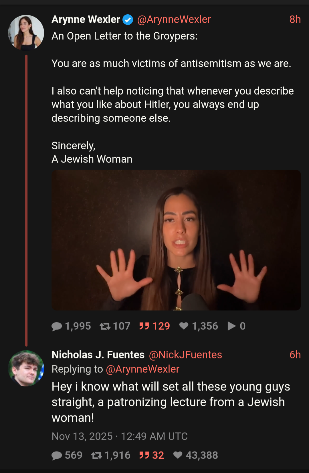Screen dimensions: 309x473
Task: Click reply icon on the original post
Action: [x=57, y=326]
